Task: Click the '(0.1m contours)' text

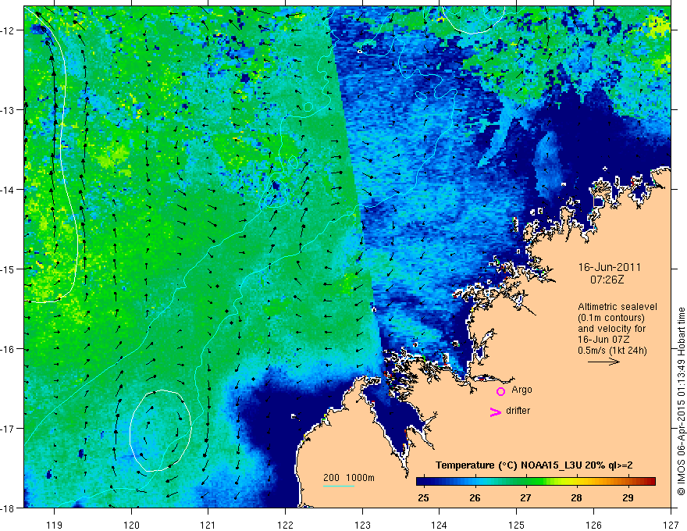Action: pyautogui.click(x=611, y=318)
